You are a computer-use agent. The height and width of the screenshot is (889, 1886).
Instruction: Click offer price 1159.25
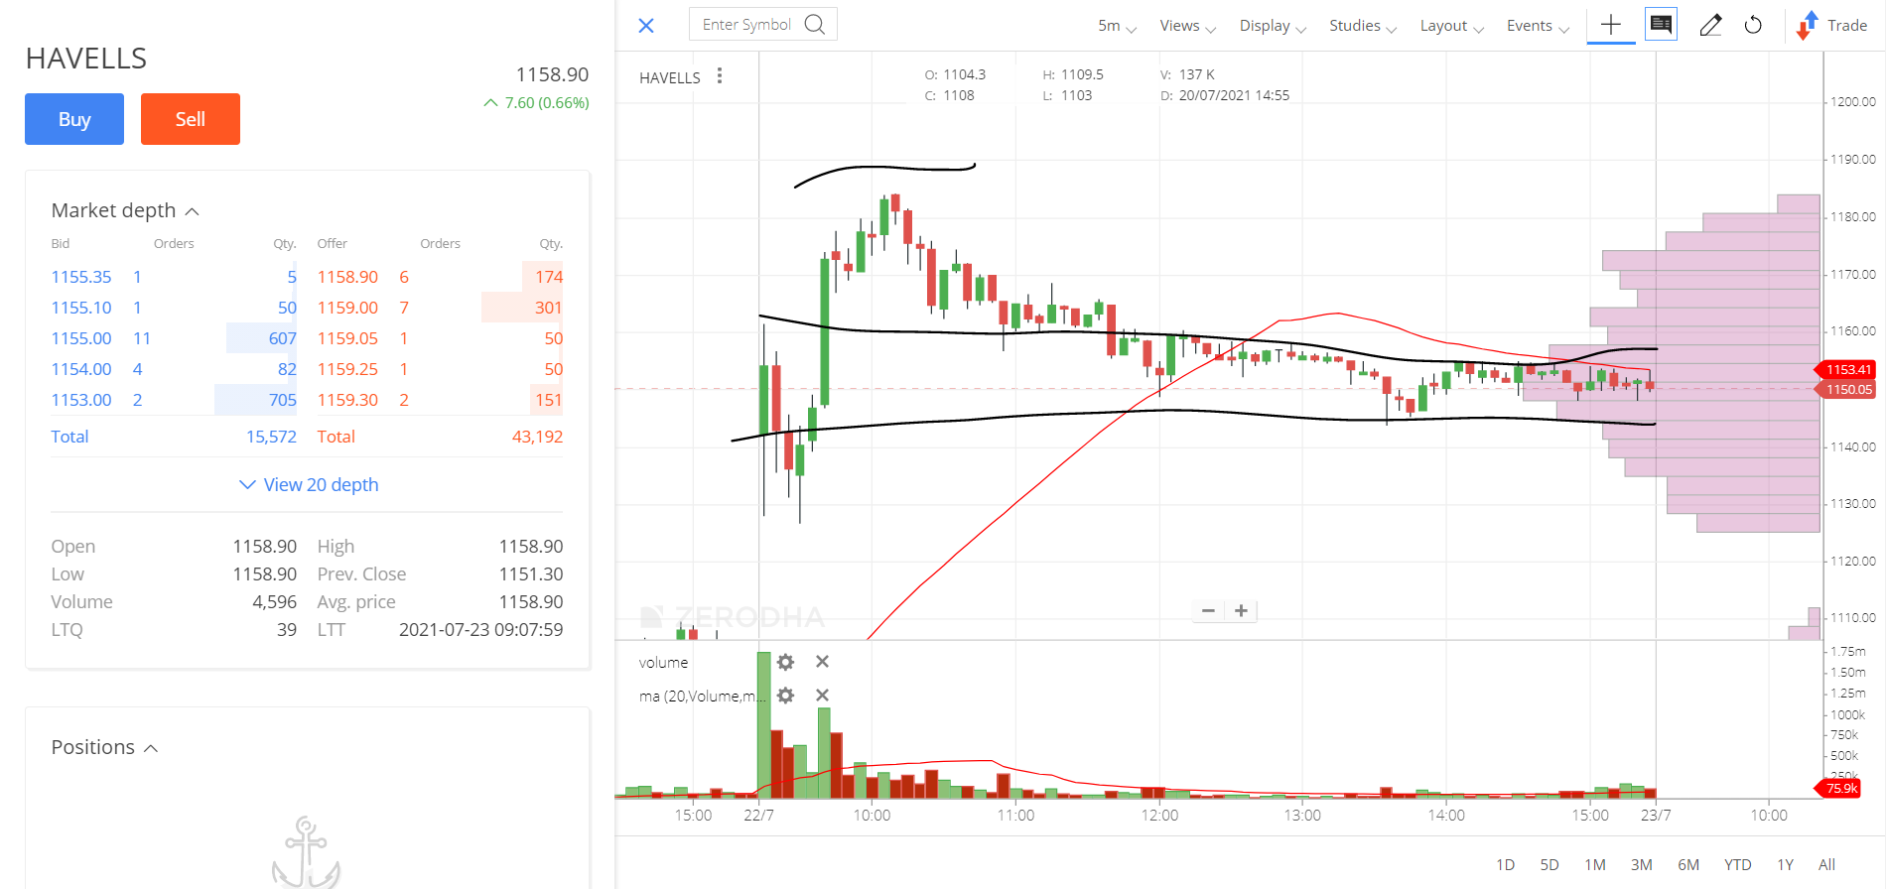(347, 369)
